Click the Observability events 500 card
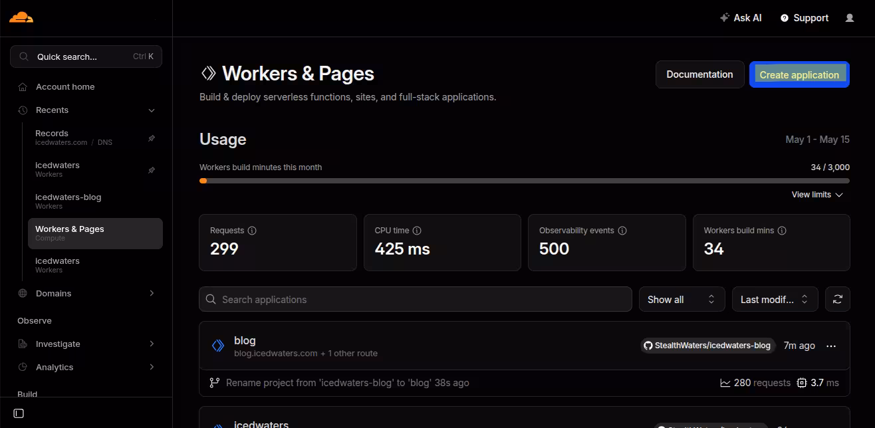 (x=606, y=243)
